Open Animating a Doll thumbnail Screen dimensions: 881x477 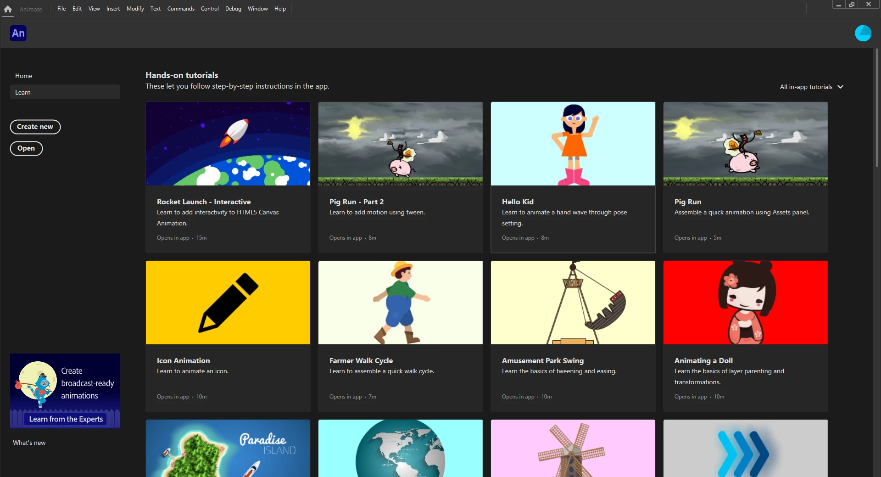[x=746, y=303]
